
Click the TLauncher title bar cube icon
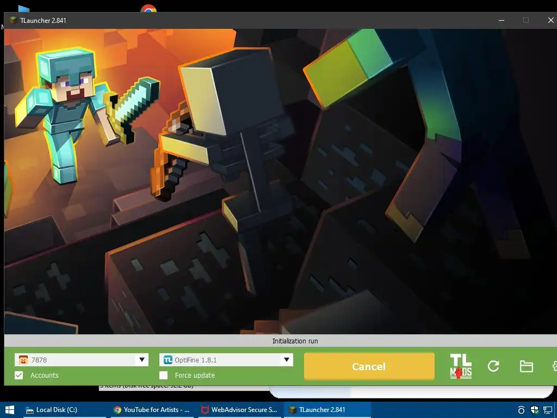(13, 20)
